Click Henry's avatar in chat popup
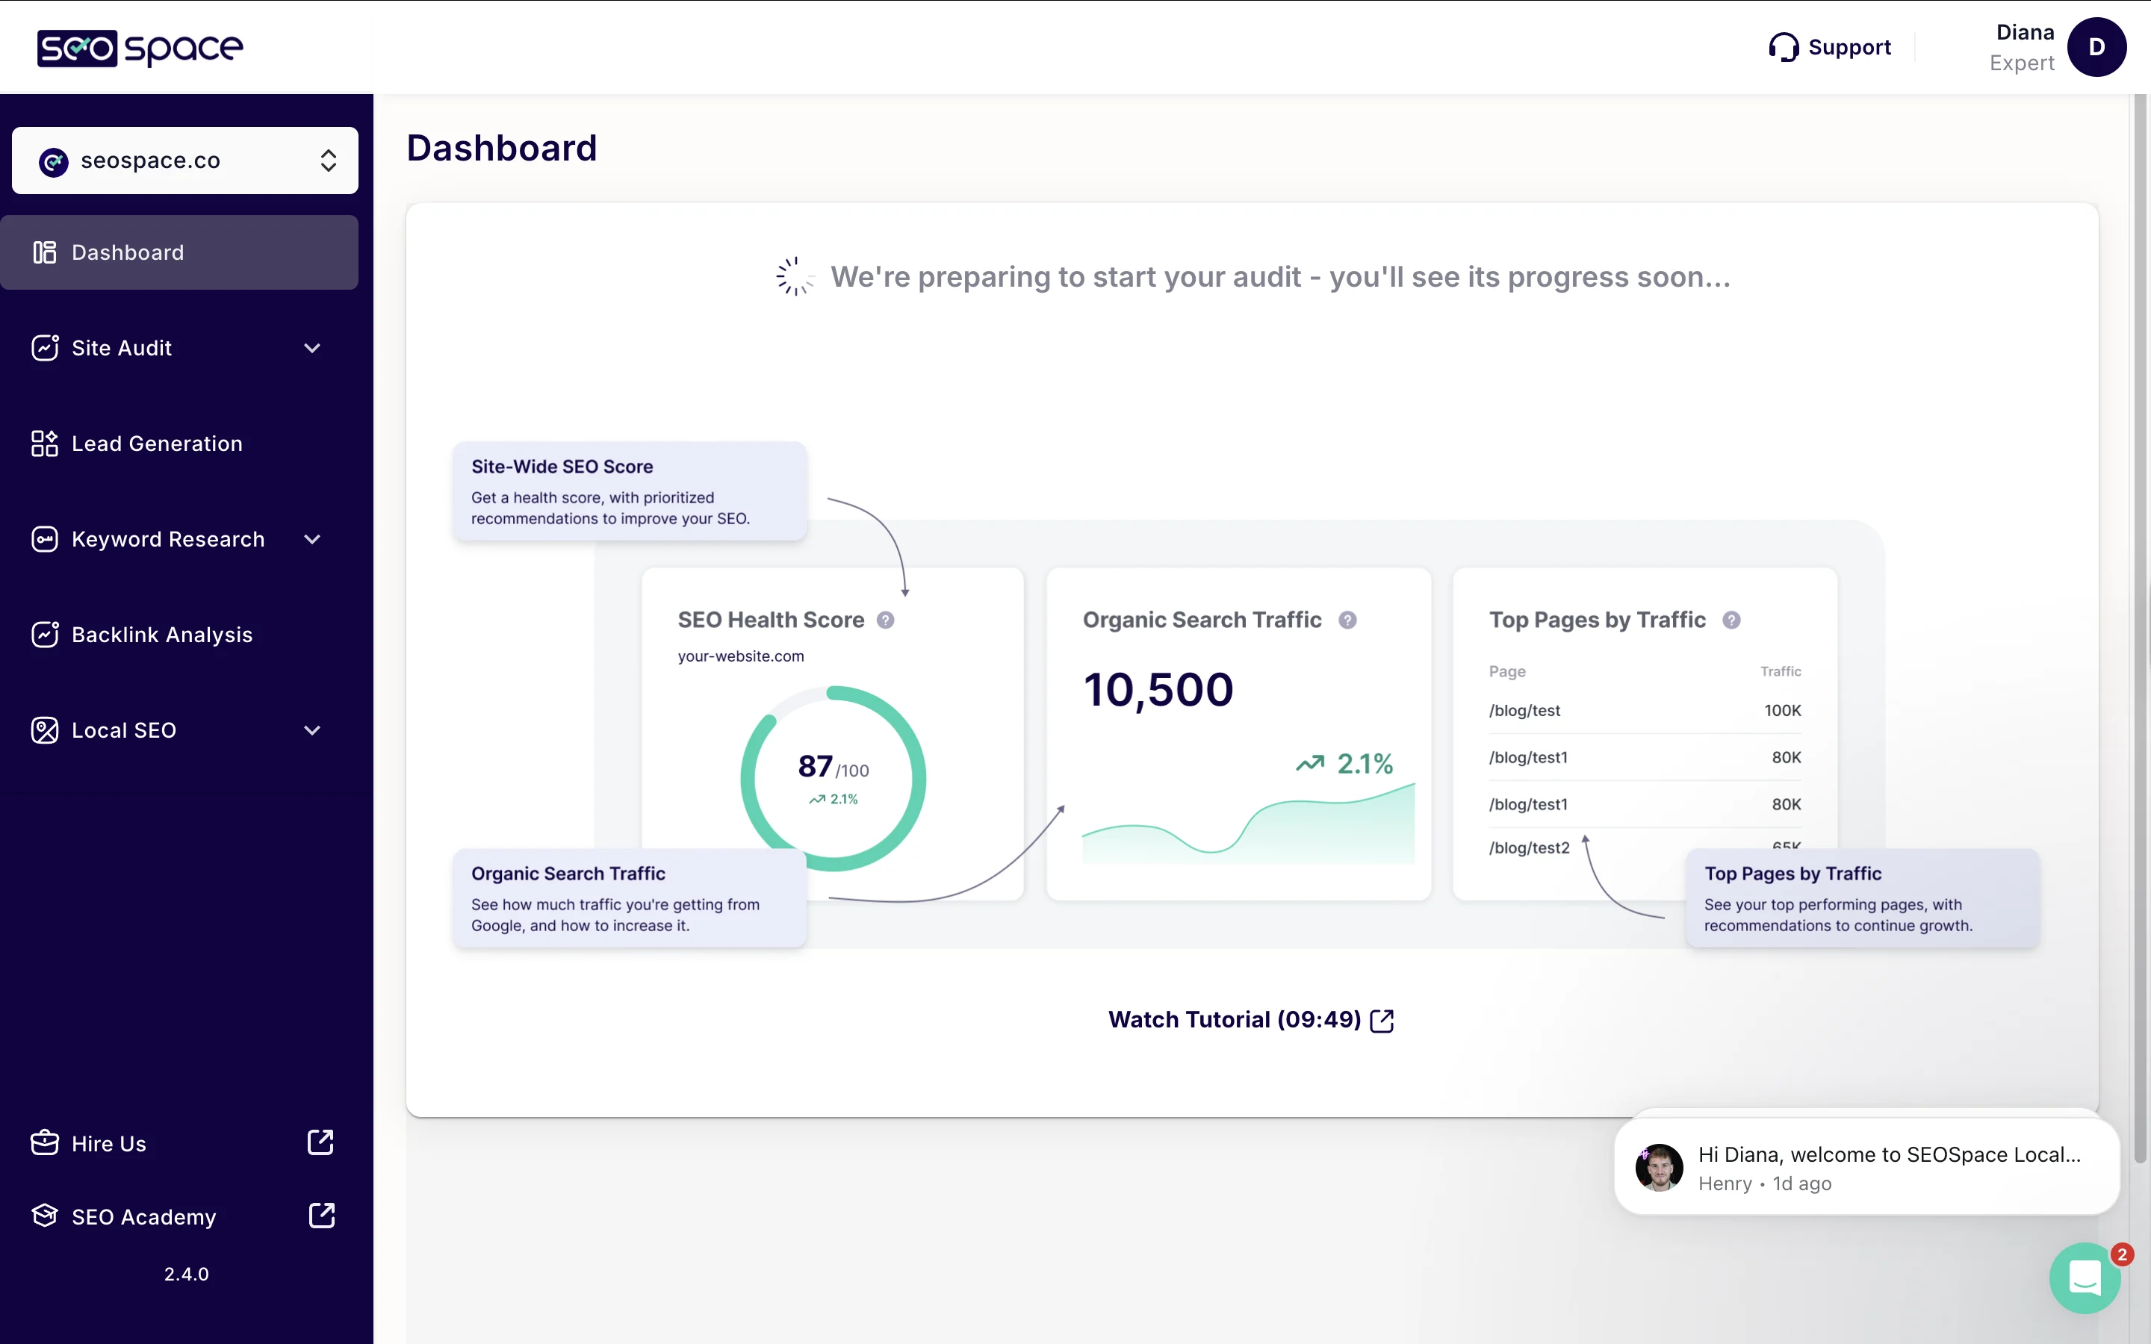This screenshot has width=2151, height=1344. (1659, 1167)
